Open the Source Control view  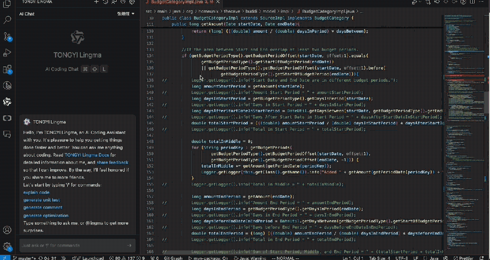(7, 37)
